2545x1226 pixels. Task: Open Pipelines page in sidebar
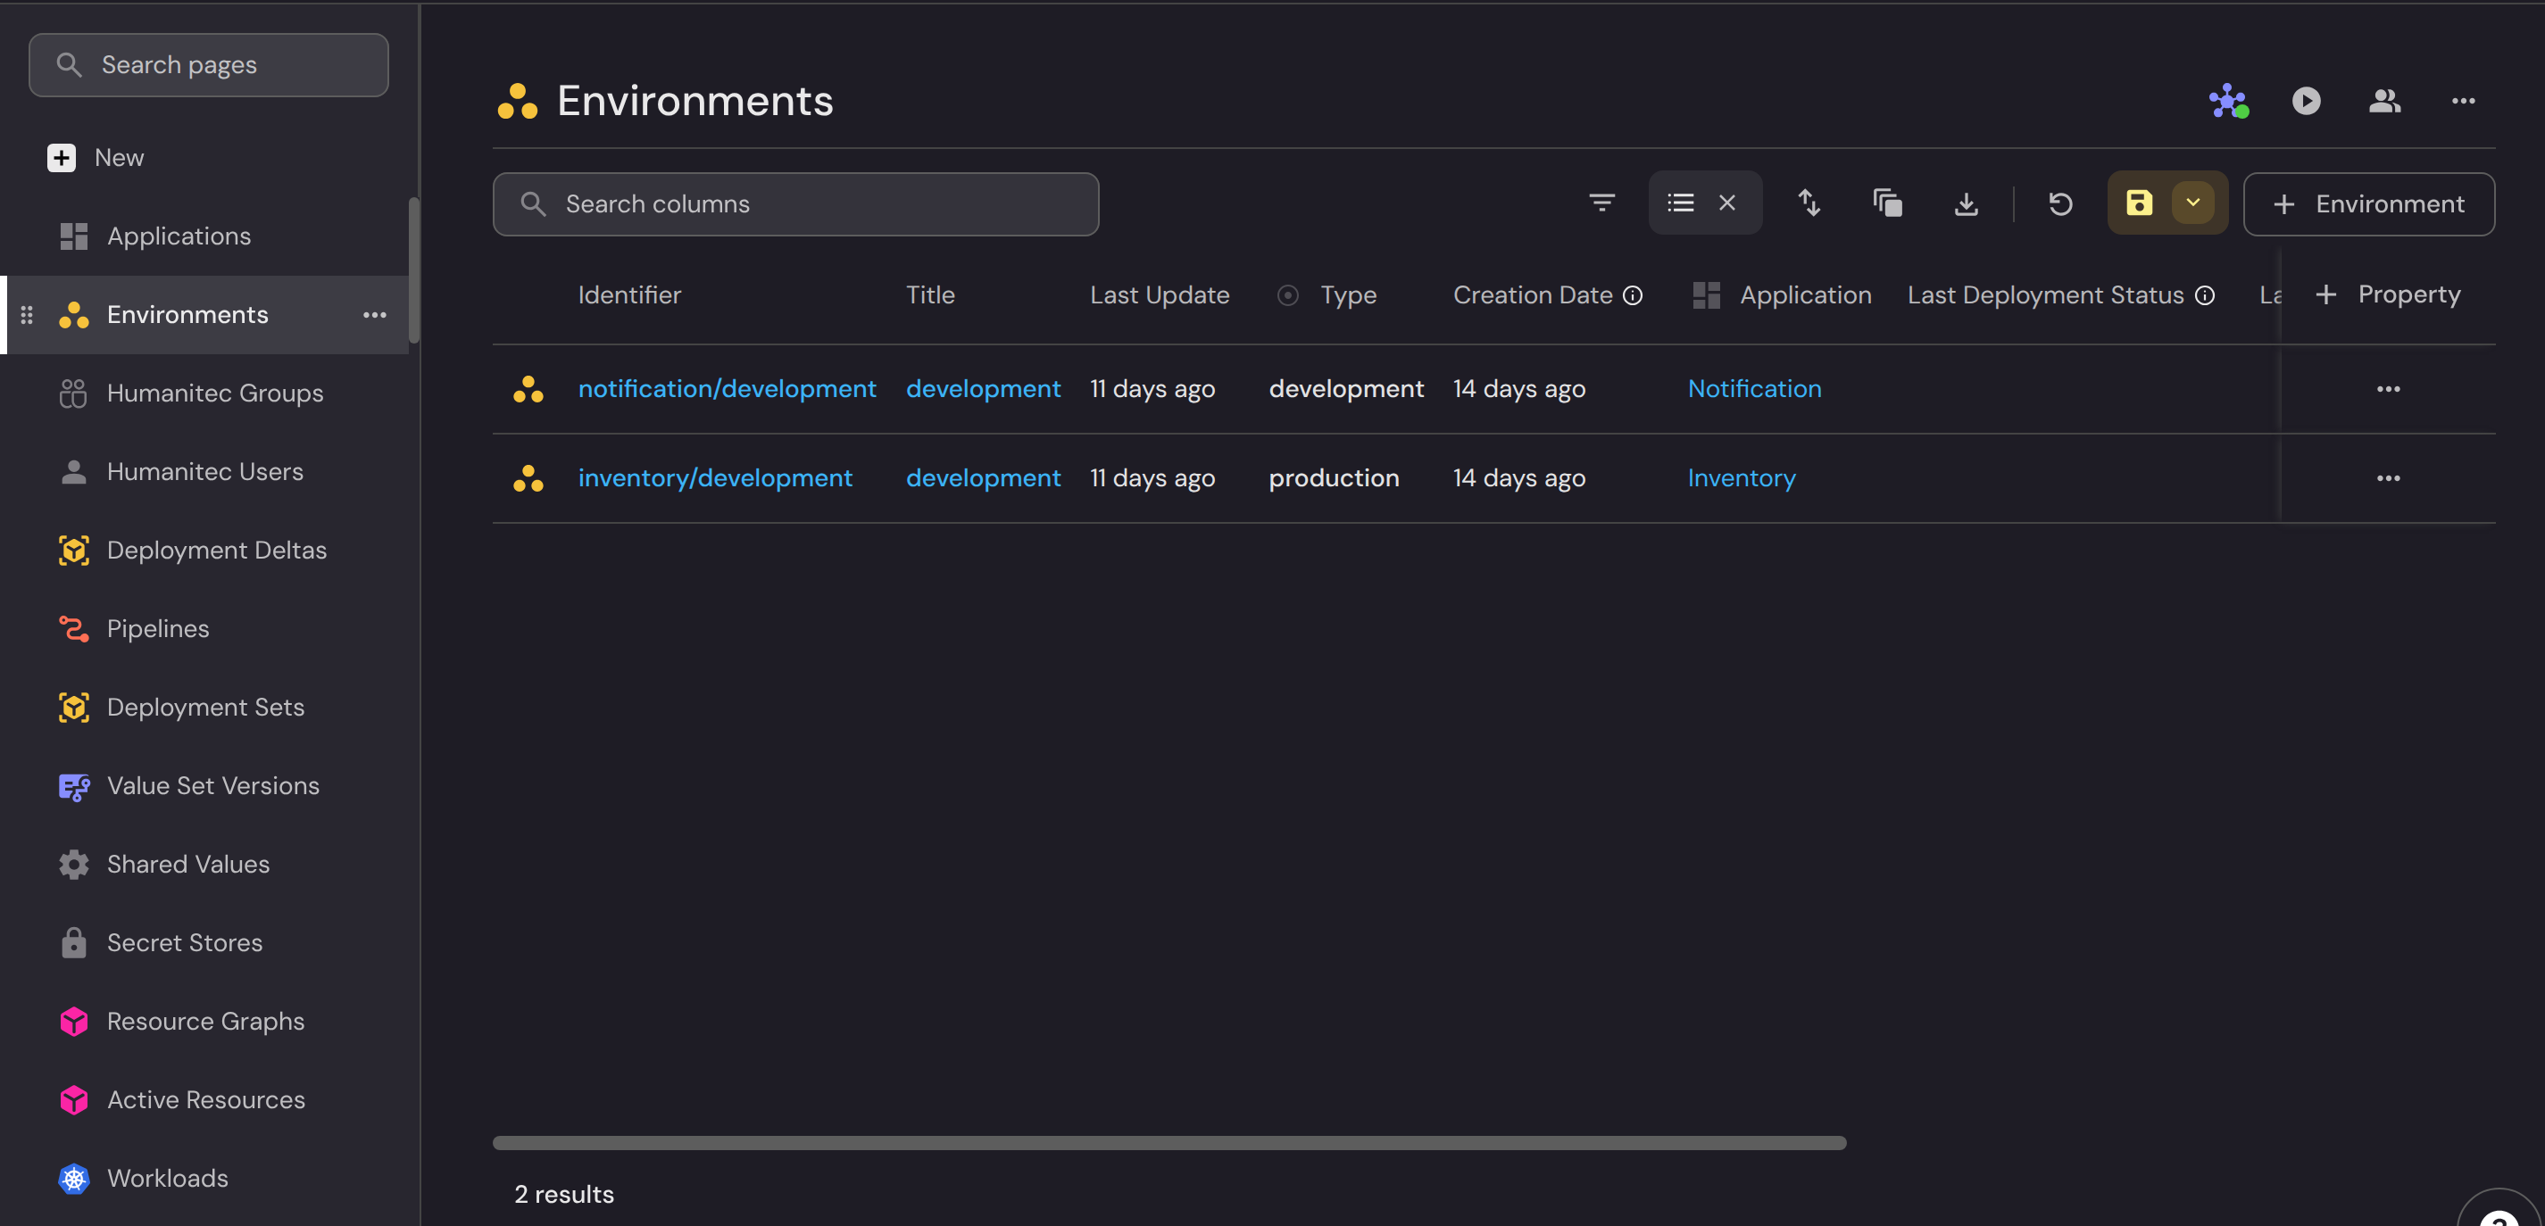pyautogui.click(x=158, y=628)
